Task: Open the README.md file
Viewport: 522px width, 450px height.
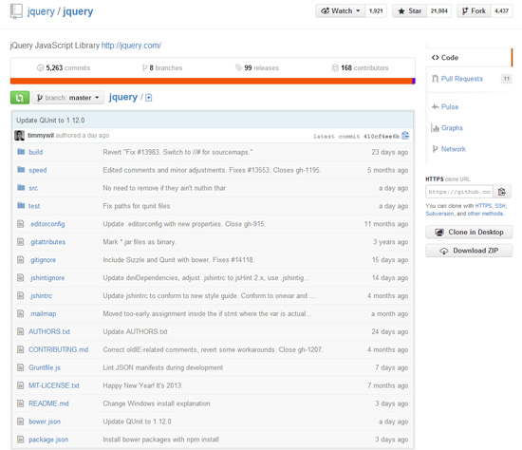Action: (x=48, y=403)
